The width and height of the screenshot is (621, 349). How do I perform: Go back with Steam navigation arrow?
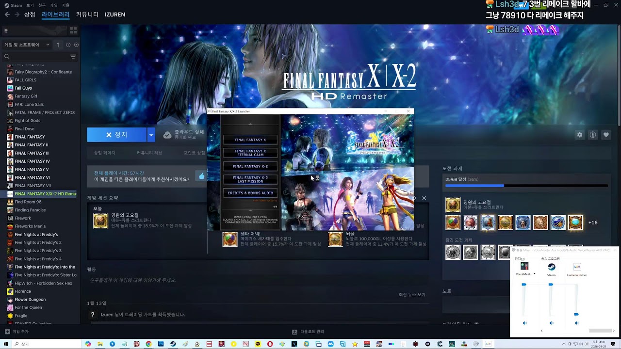(7, 15)
